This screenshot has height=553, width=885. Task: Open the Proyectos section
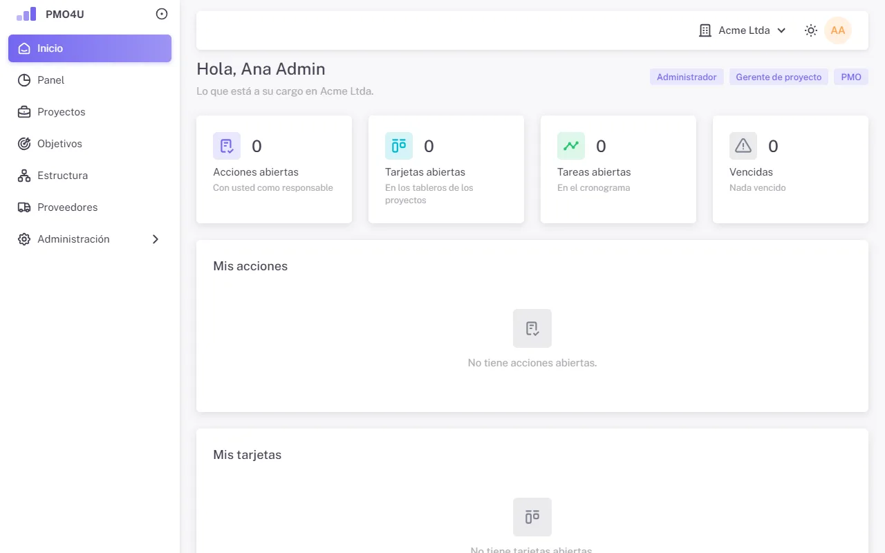click(x=90, y=112)
